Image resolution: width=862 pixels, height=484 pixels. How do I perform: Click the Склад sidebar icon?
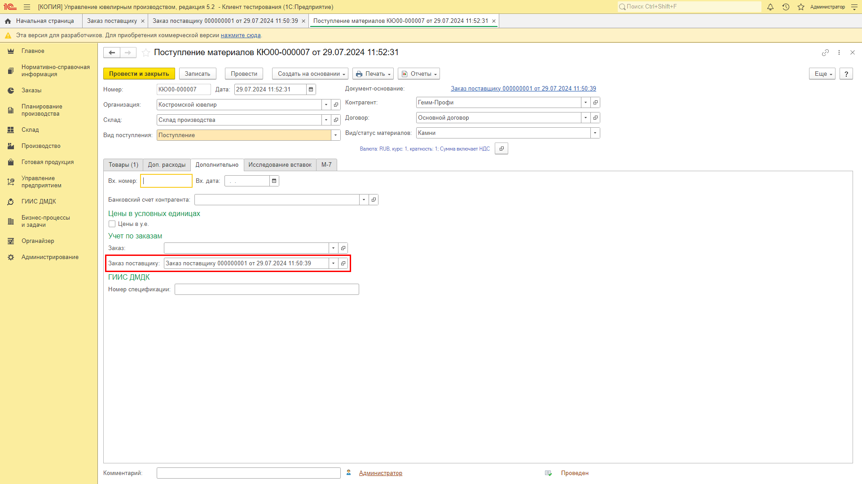click(x=11, y=130)
